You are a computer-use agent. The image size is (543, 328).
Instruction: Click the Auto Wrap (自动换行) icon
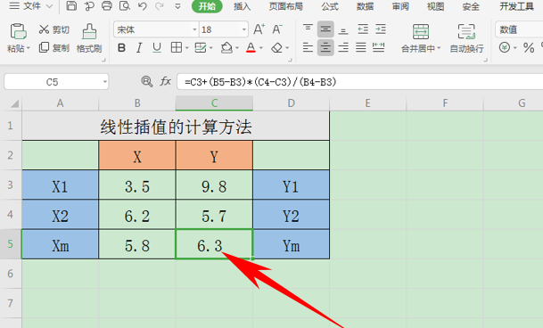click(466, 31)
